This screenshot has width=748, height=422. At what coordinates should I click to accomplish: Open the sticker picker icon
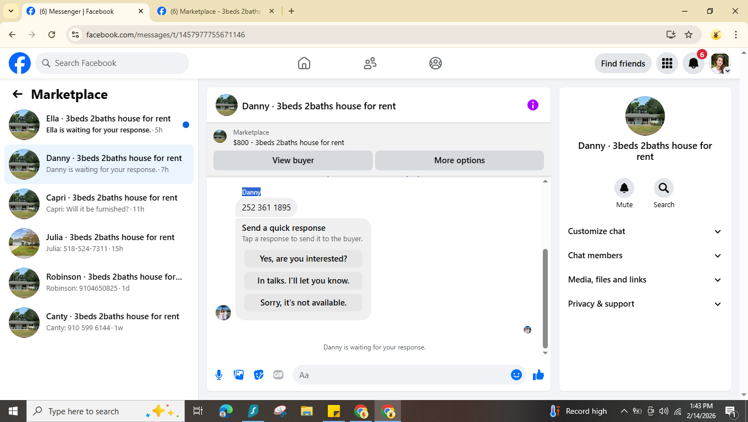coord(258,375)
